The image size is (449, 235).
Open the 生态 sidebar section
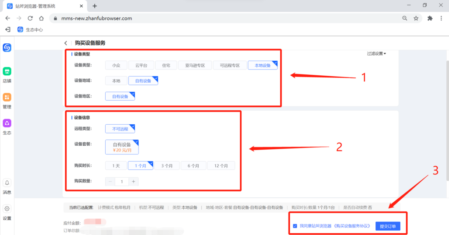(x=7, y=127)
